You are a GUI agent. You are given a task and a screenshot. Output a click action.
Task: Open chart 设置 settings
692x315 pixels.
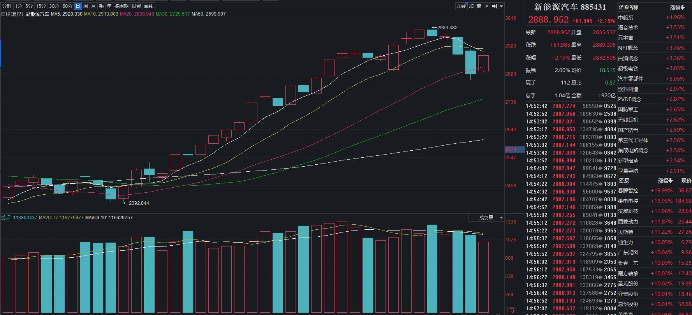point(136,6)
